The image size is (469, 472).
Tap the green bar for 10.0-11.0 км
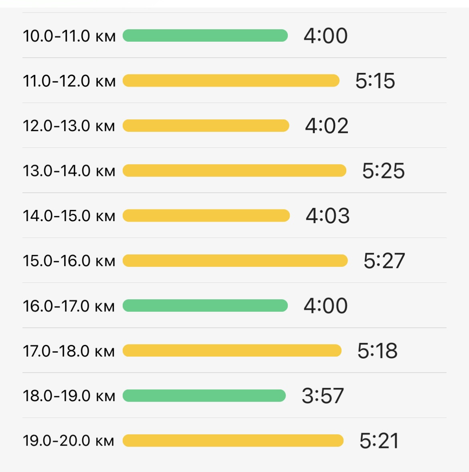[205, 36]
